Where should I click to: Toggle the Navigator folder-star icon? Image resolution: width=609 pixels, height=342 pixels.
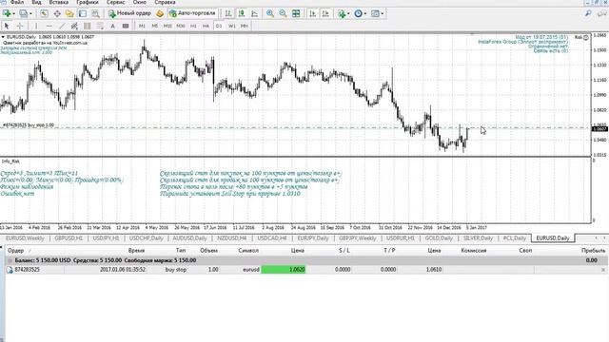69,13
